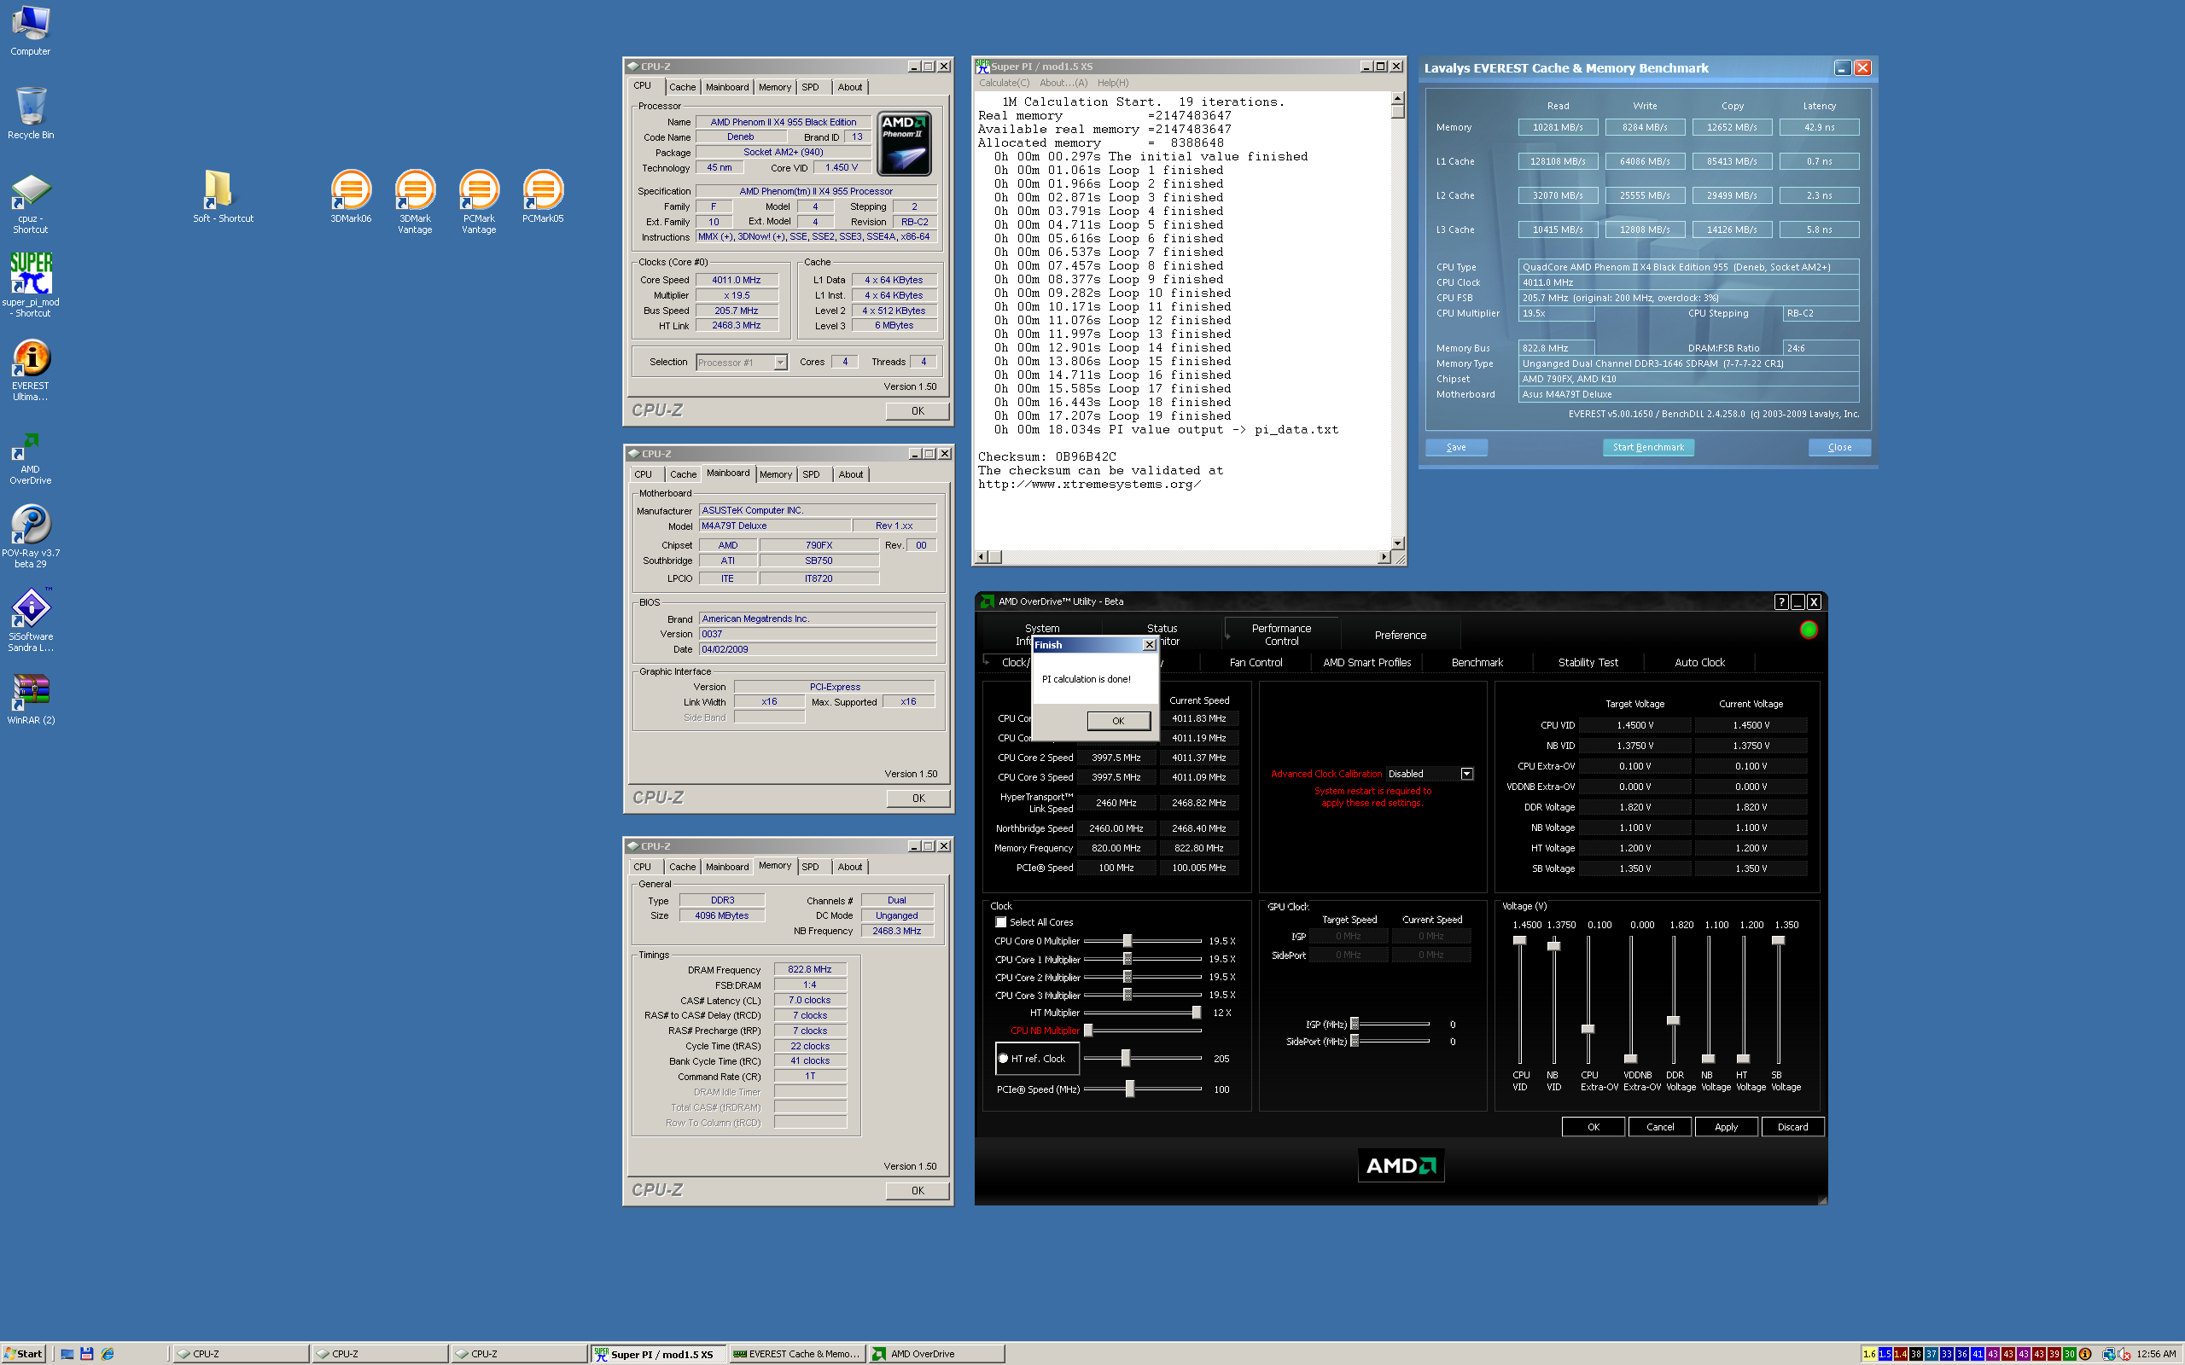This screenshot has height=1365, width=2185.
Task: Click OK in PI calculation done dialog
Action: click(1119, 720)
